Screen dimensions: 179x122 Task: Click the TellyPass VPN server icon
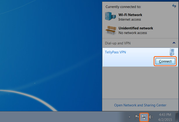(172, 52)
